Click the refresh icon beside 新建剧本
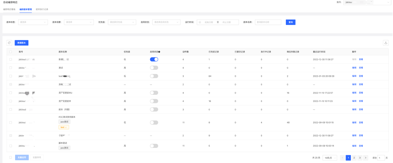Image resolution: width=393 pixels, height=163 pixels. pos(9,43)
